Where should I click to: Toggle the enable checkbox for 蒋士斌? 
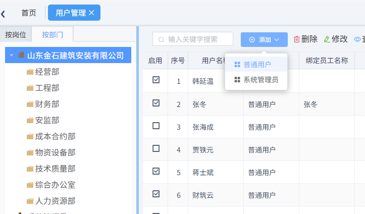(156, 171)
